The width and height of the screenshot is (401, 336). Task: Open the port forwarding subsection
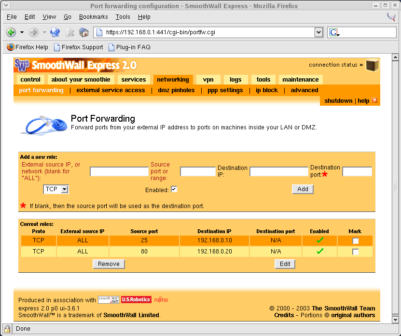pyautogui.click(x=41, y=90)
